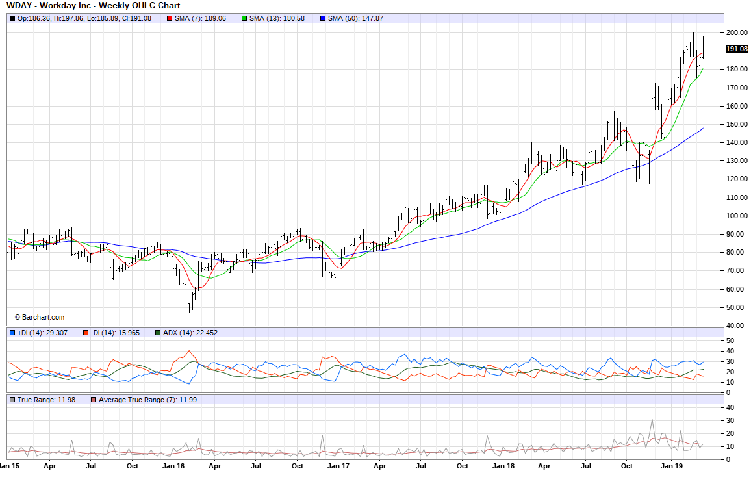Click the blue +DI (14) indicator swatch
Viewport: 751px width, 486px height.
coord(12,333)
